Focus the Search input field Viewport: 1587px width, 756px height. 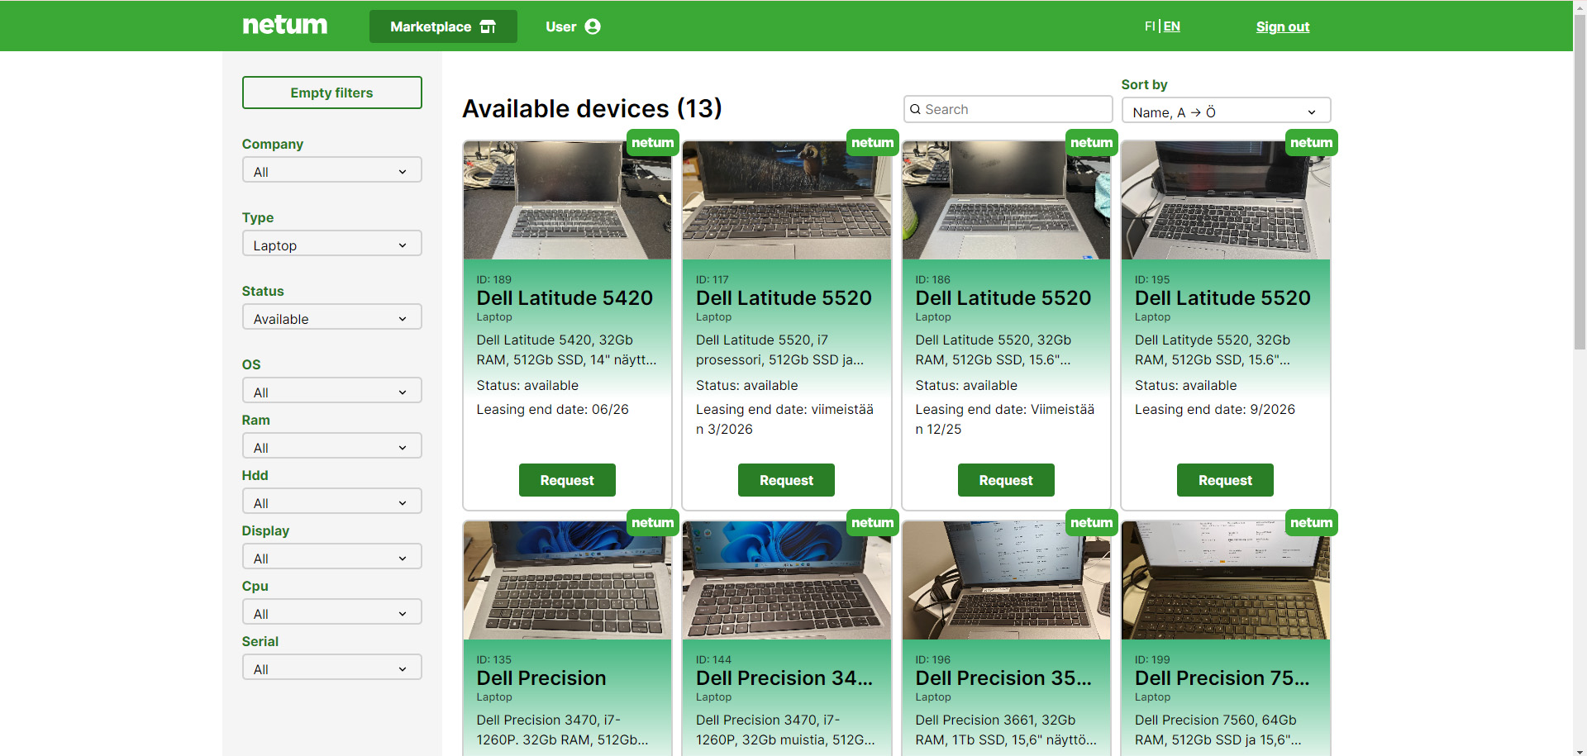tap(1015, 109)
